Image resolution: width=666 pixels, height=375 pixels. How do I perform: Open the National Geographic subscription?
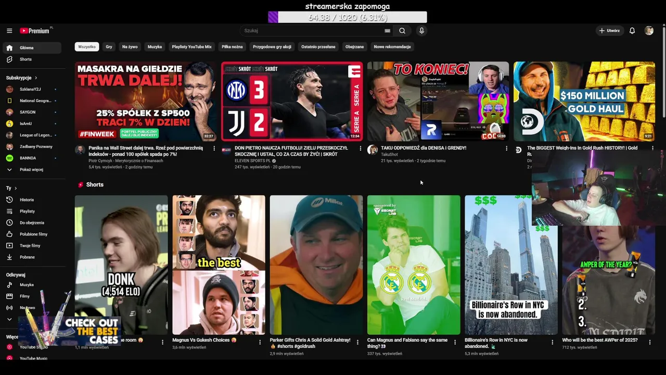(x=31, y=101)
